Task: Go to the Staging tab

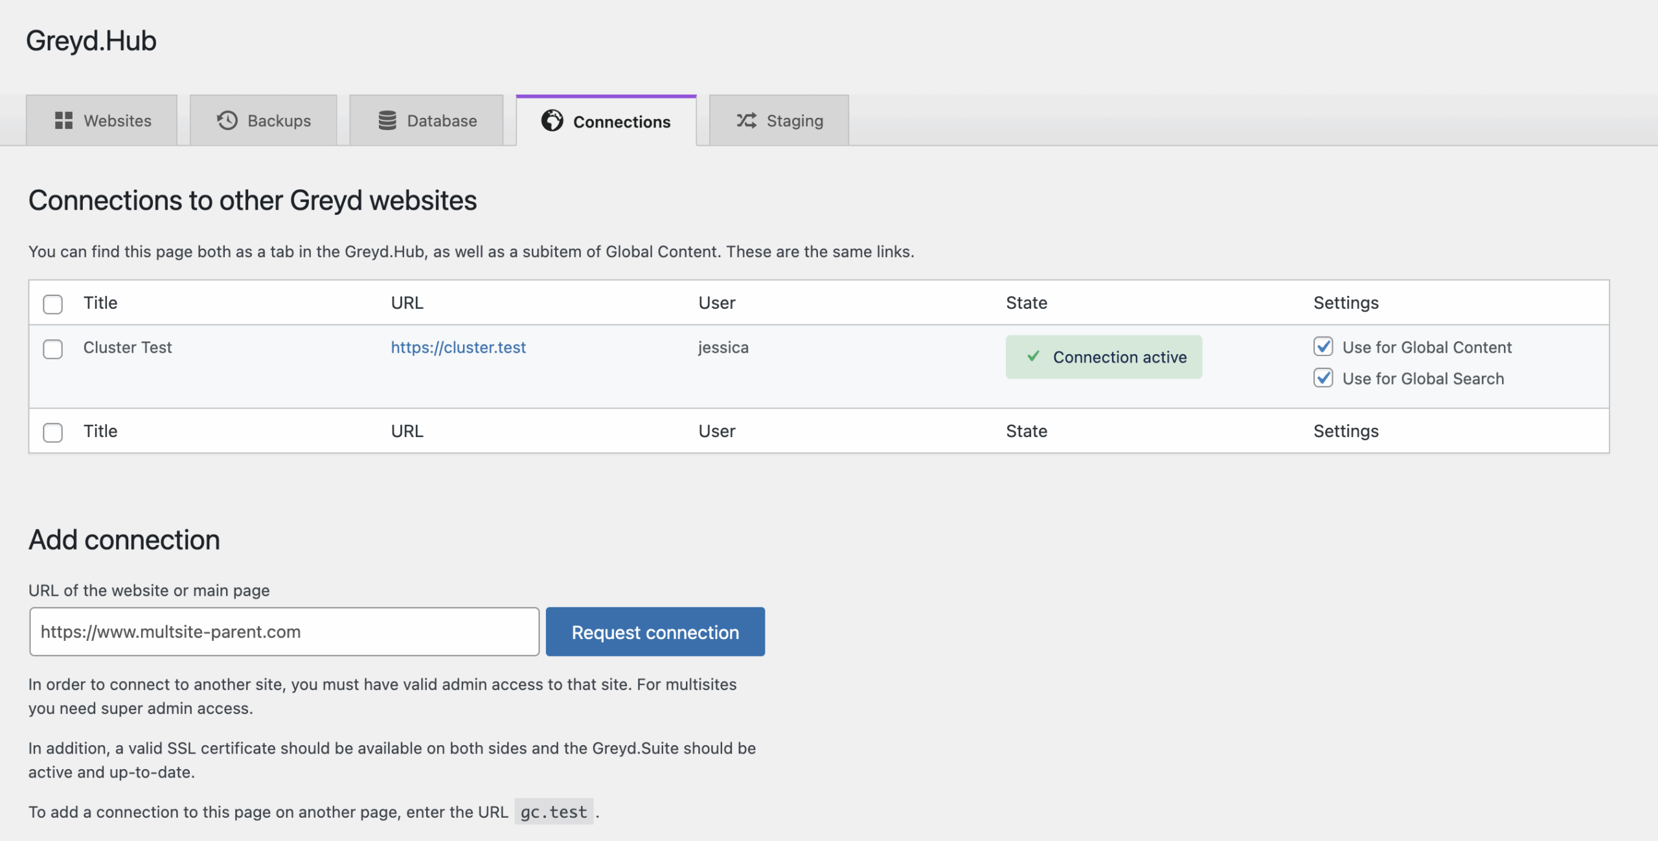Action: [x=795, y=120]
